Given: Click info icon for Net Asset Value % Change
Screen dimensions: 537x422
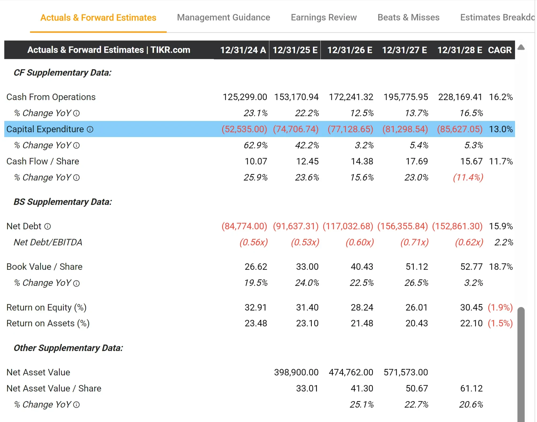Looking at the screenshot, I should click(76, 405).
